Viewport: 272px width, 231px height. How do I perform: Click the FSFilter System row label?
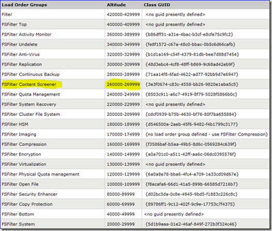[18, 224]
